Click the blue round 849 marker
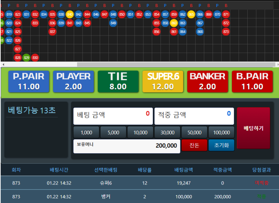 [113, 23]
